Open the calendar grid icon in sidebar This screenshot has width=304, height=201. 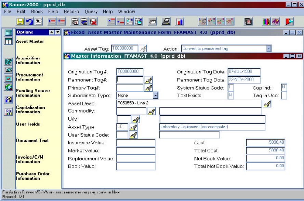[x=8, y=41]
